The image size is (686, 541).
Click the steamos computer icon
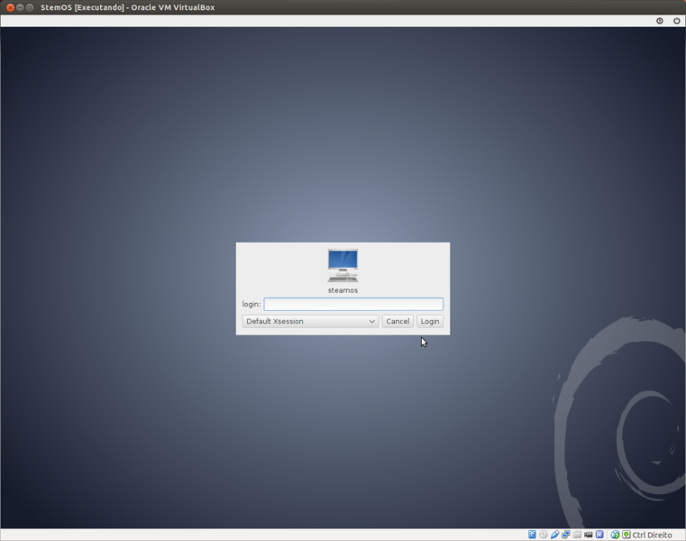343,266
